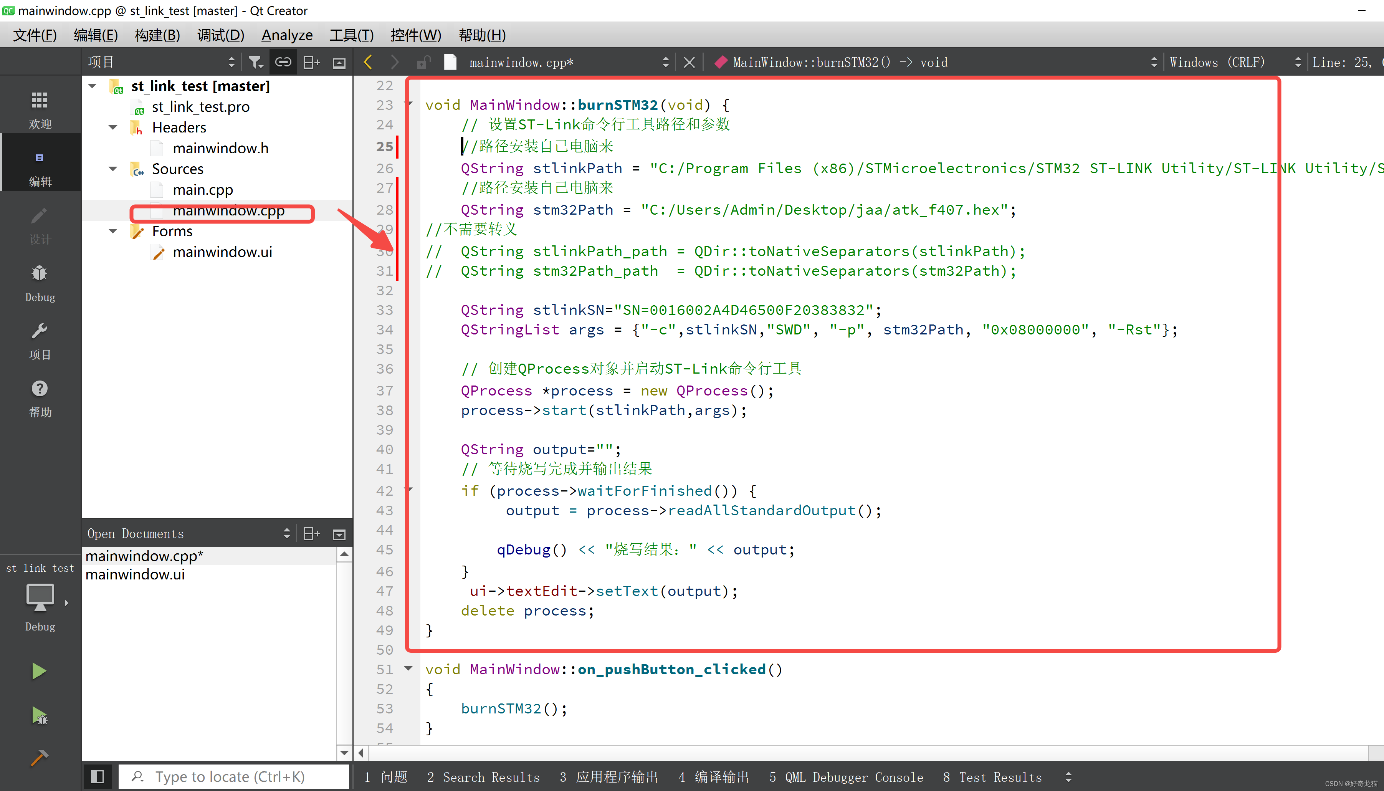Collapse the Headers folder

tap(113, 127)
